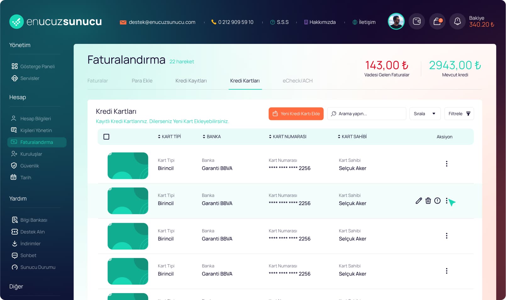Image resolution: width=506 pixels, height=300 pixels.
Task: Click Yeni Kredi Kartı Ekle button
Action: tap(296, 113)
